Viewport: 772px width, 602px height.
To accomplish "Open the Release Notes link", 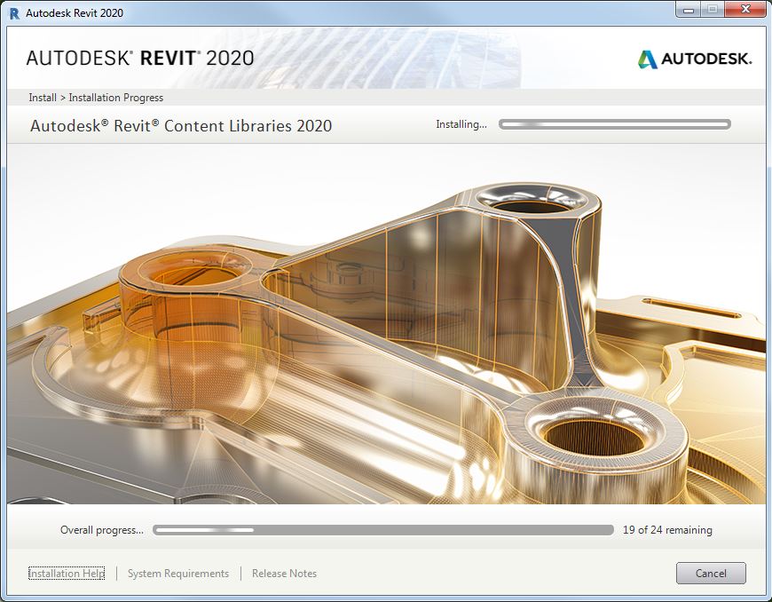I will pos(284,574).
